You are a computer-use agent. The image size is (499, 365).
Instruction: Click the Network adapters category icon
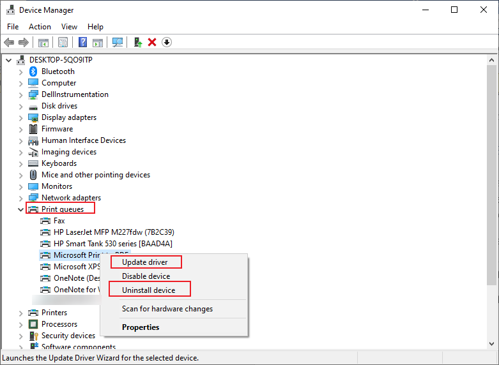tap(33, 198)
